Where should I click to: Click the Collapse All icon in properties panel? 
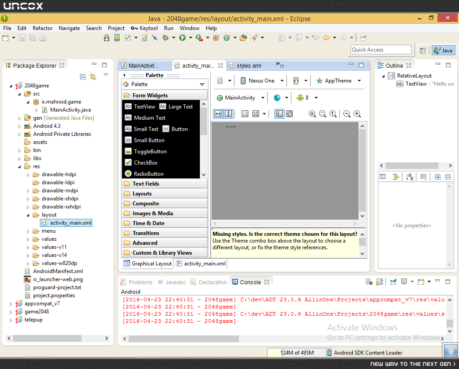pos(448,177)
